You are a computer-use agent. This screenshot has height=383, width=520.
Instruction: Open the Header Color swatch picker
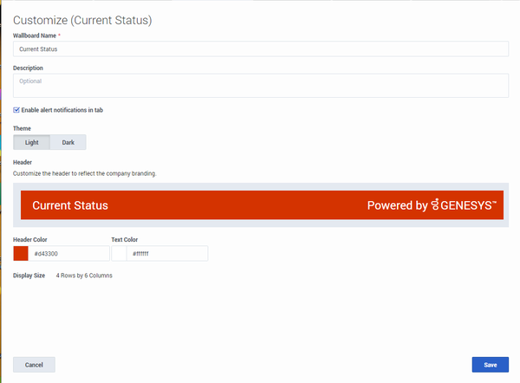click(21, 254)
